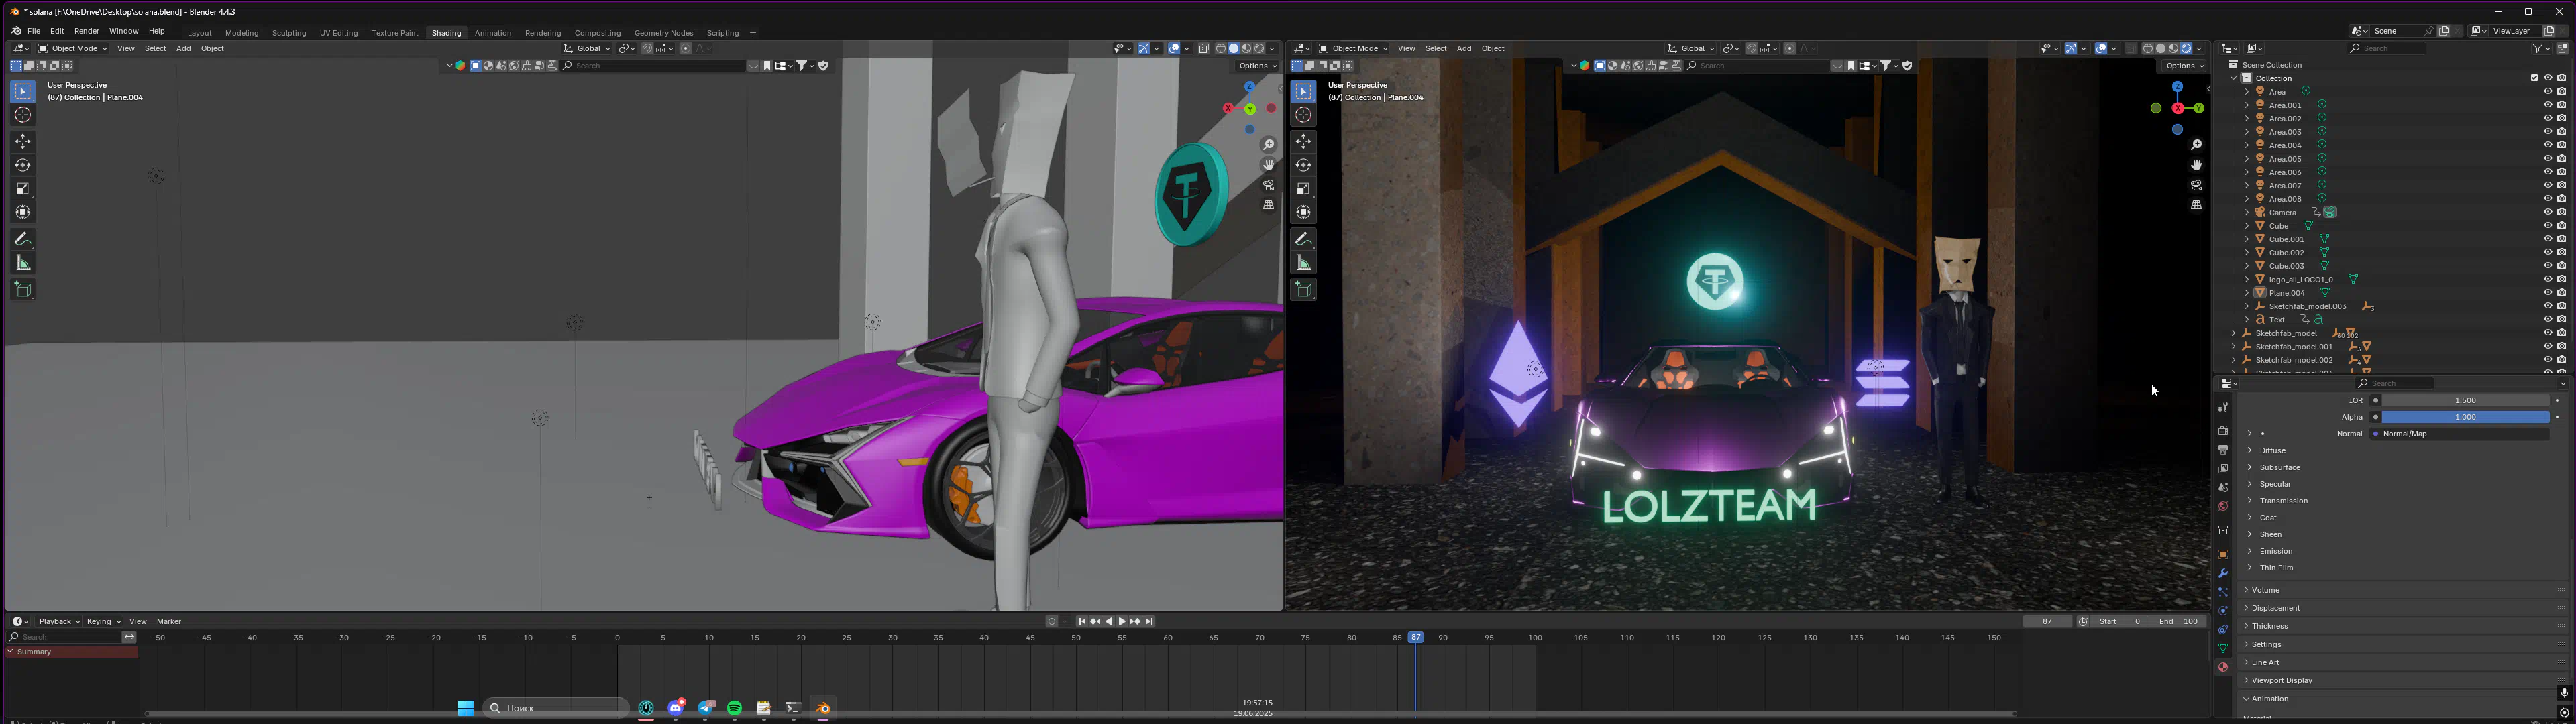Image resolution: width=2576 pixels, height=724 pixels.
Task: Toggle visibility of the Text object
Action: point(2548,319)
